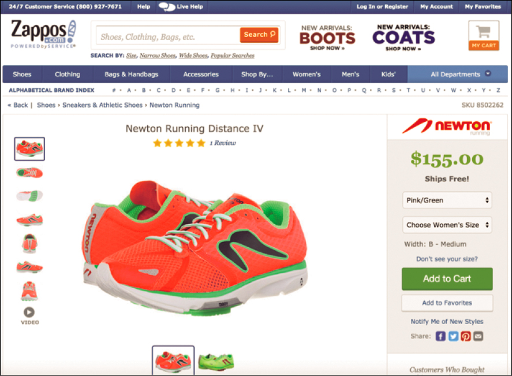Click letter N in brand index
The height and width of the screenshot is (376, 512).
[x=319, y=90]
